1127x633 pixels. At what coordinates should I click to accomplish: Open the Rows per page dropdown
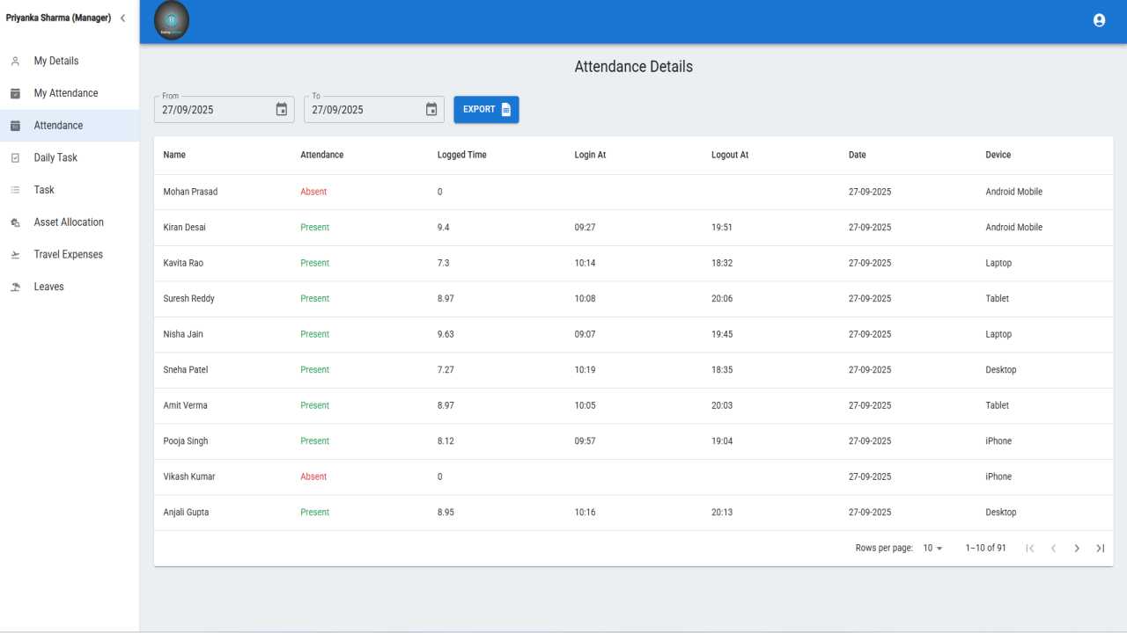(932, 549)
